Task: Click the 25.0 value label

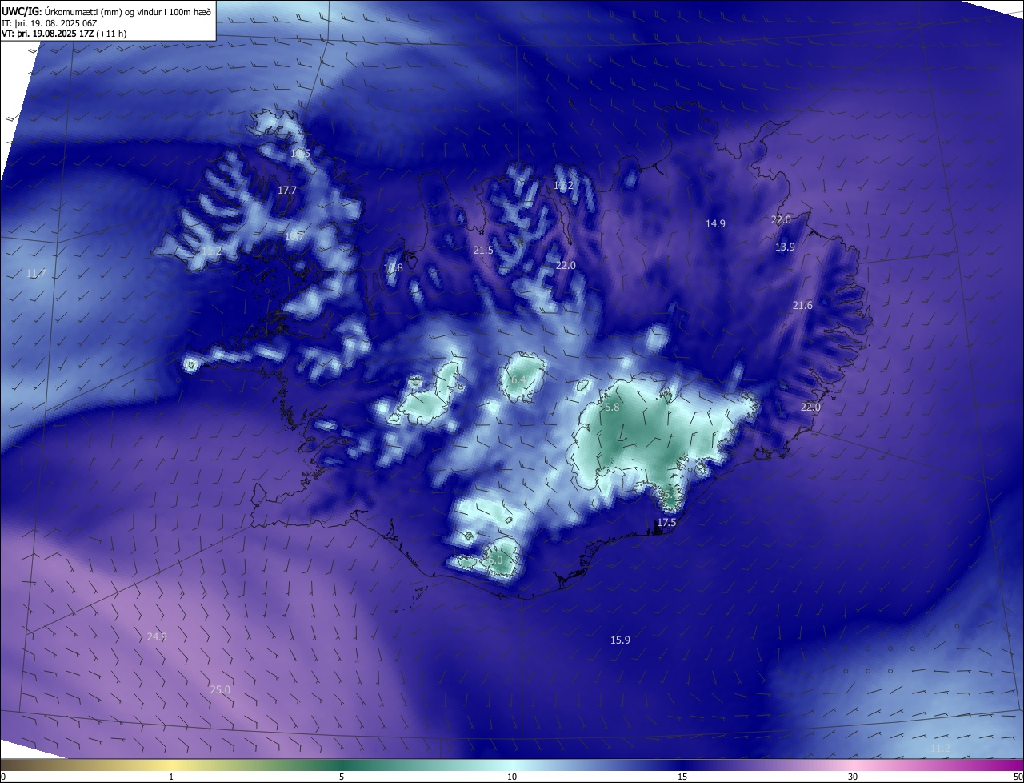Action: 220,690
